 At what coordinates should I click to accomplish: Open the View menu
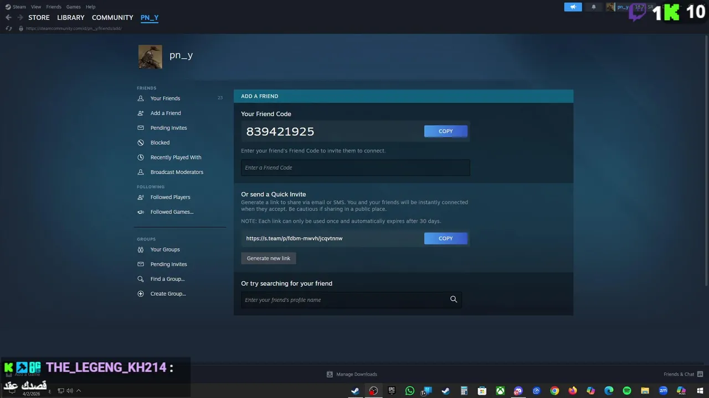point(36,7)
